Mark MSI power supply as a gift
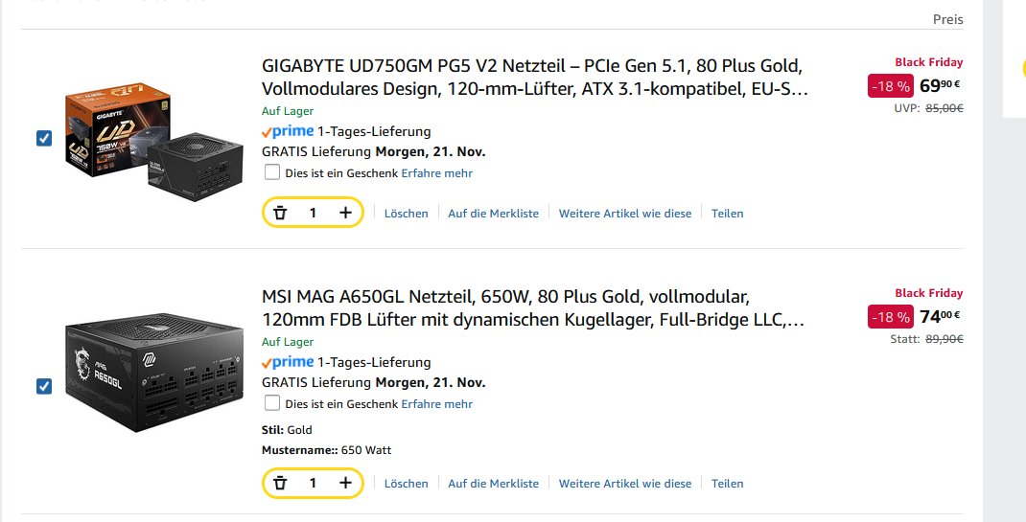The image size is (1026, 522). click(272, 403)
